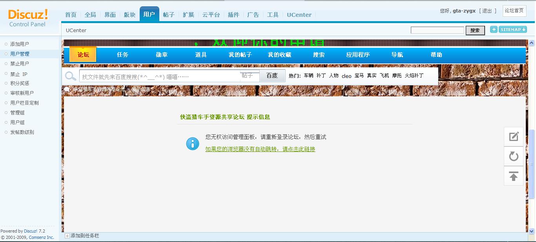Click the plus icon for 添加到任务栏

click(x=67, y=236)
